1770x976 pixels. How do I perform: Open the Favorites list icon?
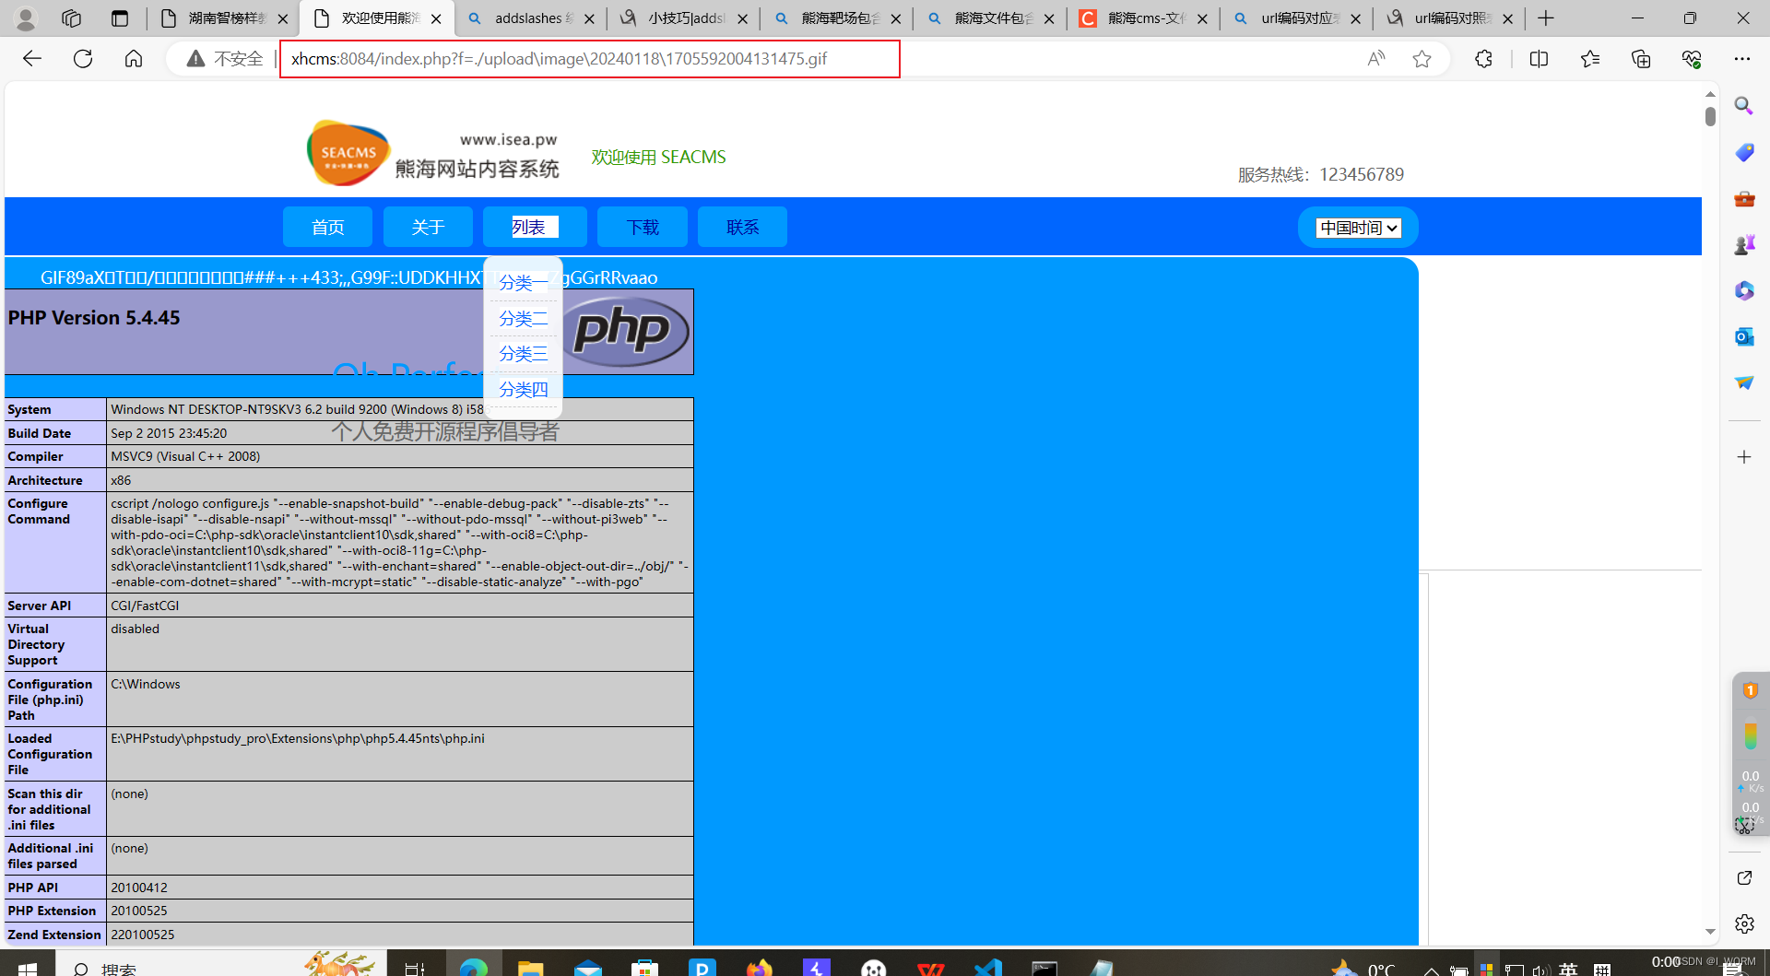point(1590,59)
